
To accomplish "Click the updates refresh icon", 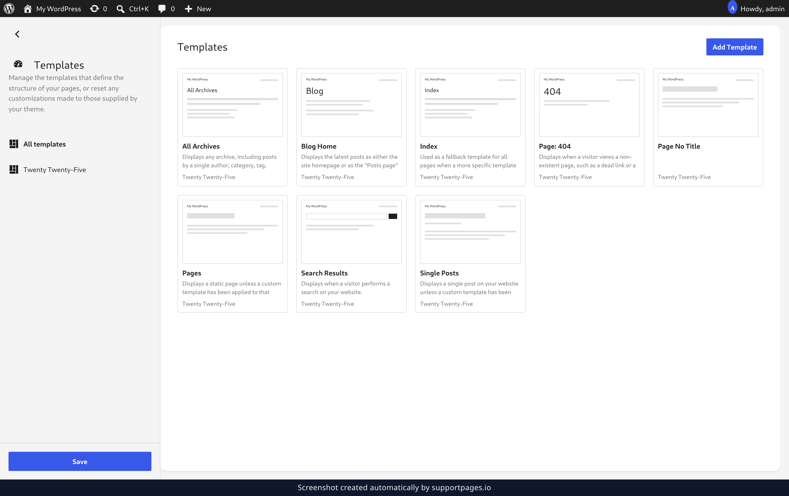I will (x=94, y=9).
